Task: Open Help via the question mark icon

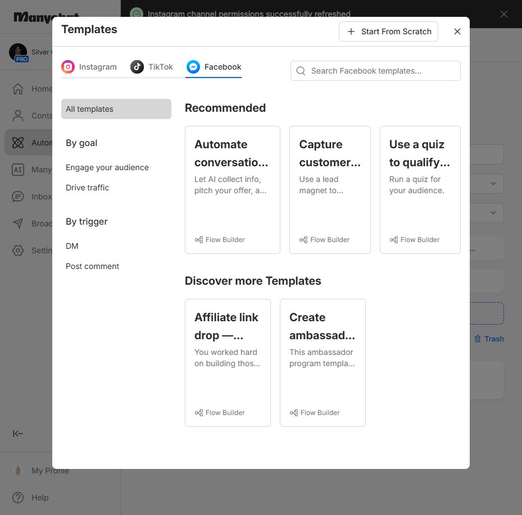Action: tap(18, 498)
